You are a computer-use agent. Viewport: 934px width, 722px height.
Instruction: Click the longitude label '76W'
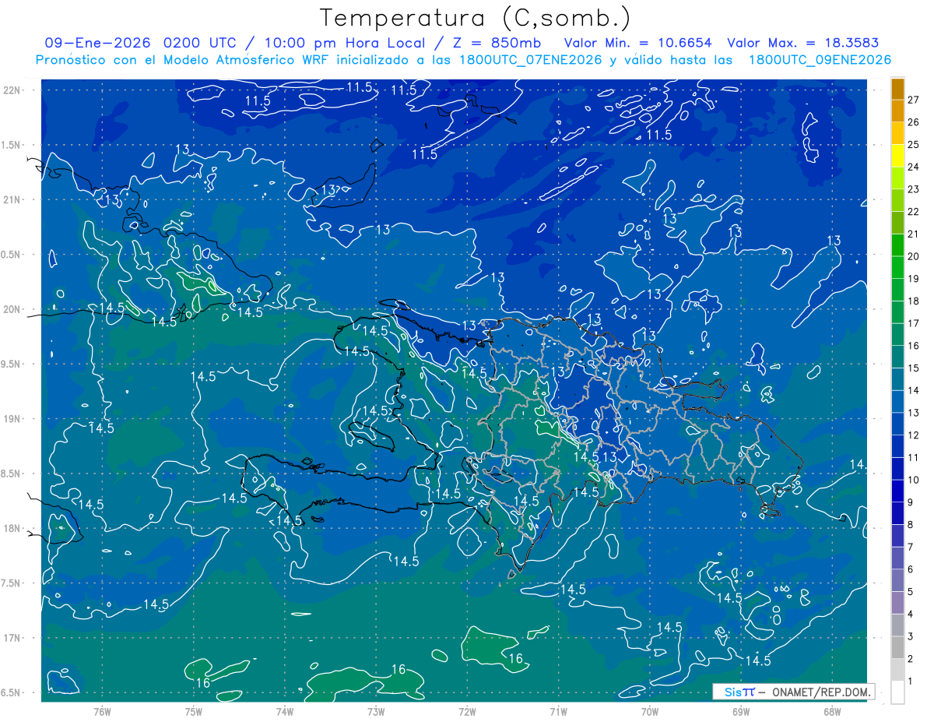(102, 711)
